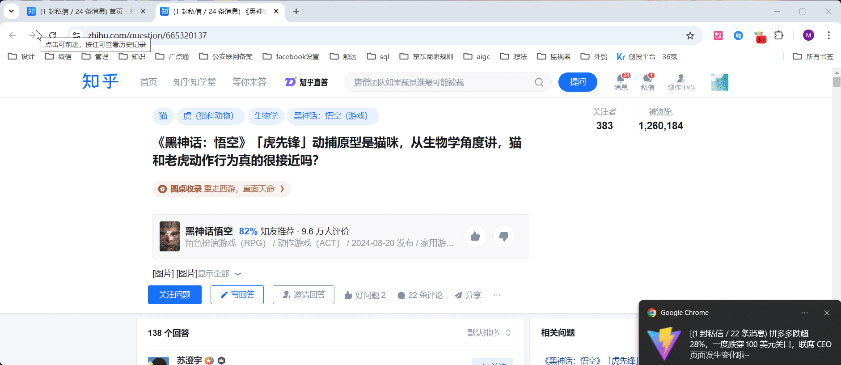The width and height of the screenshot is (841, 365).
Task: Open the 默认排序 sort dropdown
Action: [489, 332]
